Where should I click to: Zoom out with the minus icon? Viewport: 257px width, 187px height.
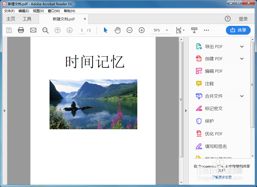(129, 30)
